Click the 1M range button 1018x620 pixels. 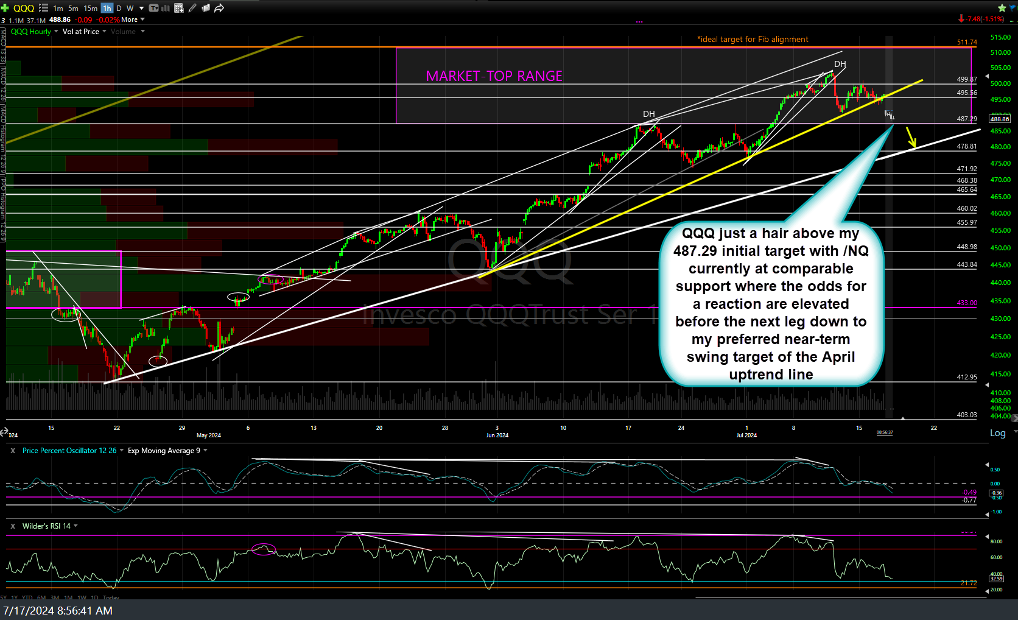[68, 597]
